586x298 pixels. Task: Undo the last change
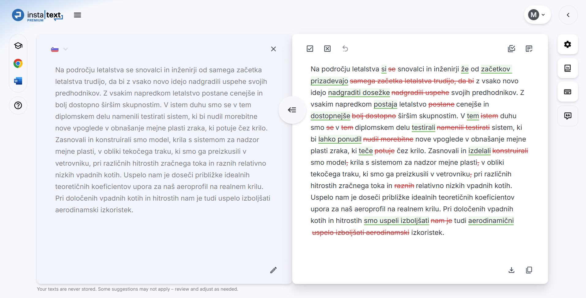coord(345,49)
